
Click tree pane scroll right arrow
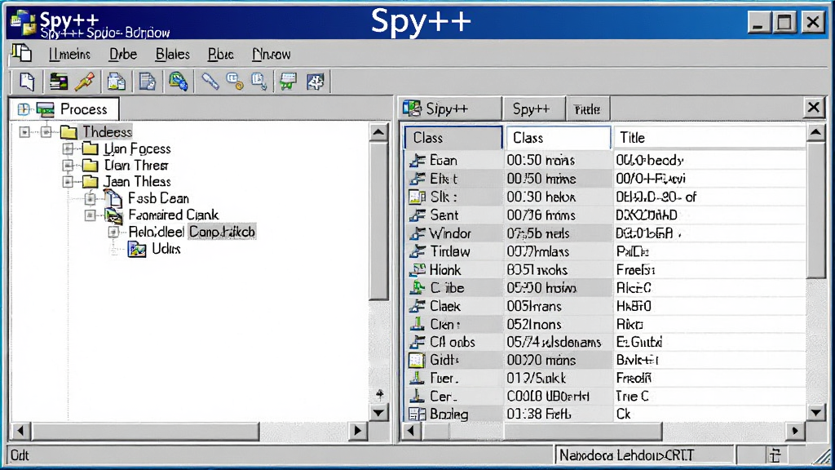point(357,431)
